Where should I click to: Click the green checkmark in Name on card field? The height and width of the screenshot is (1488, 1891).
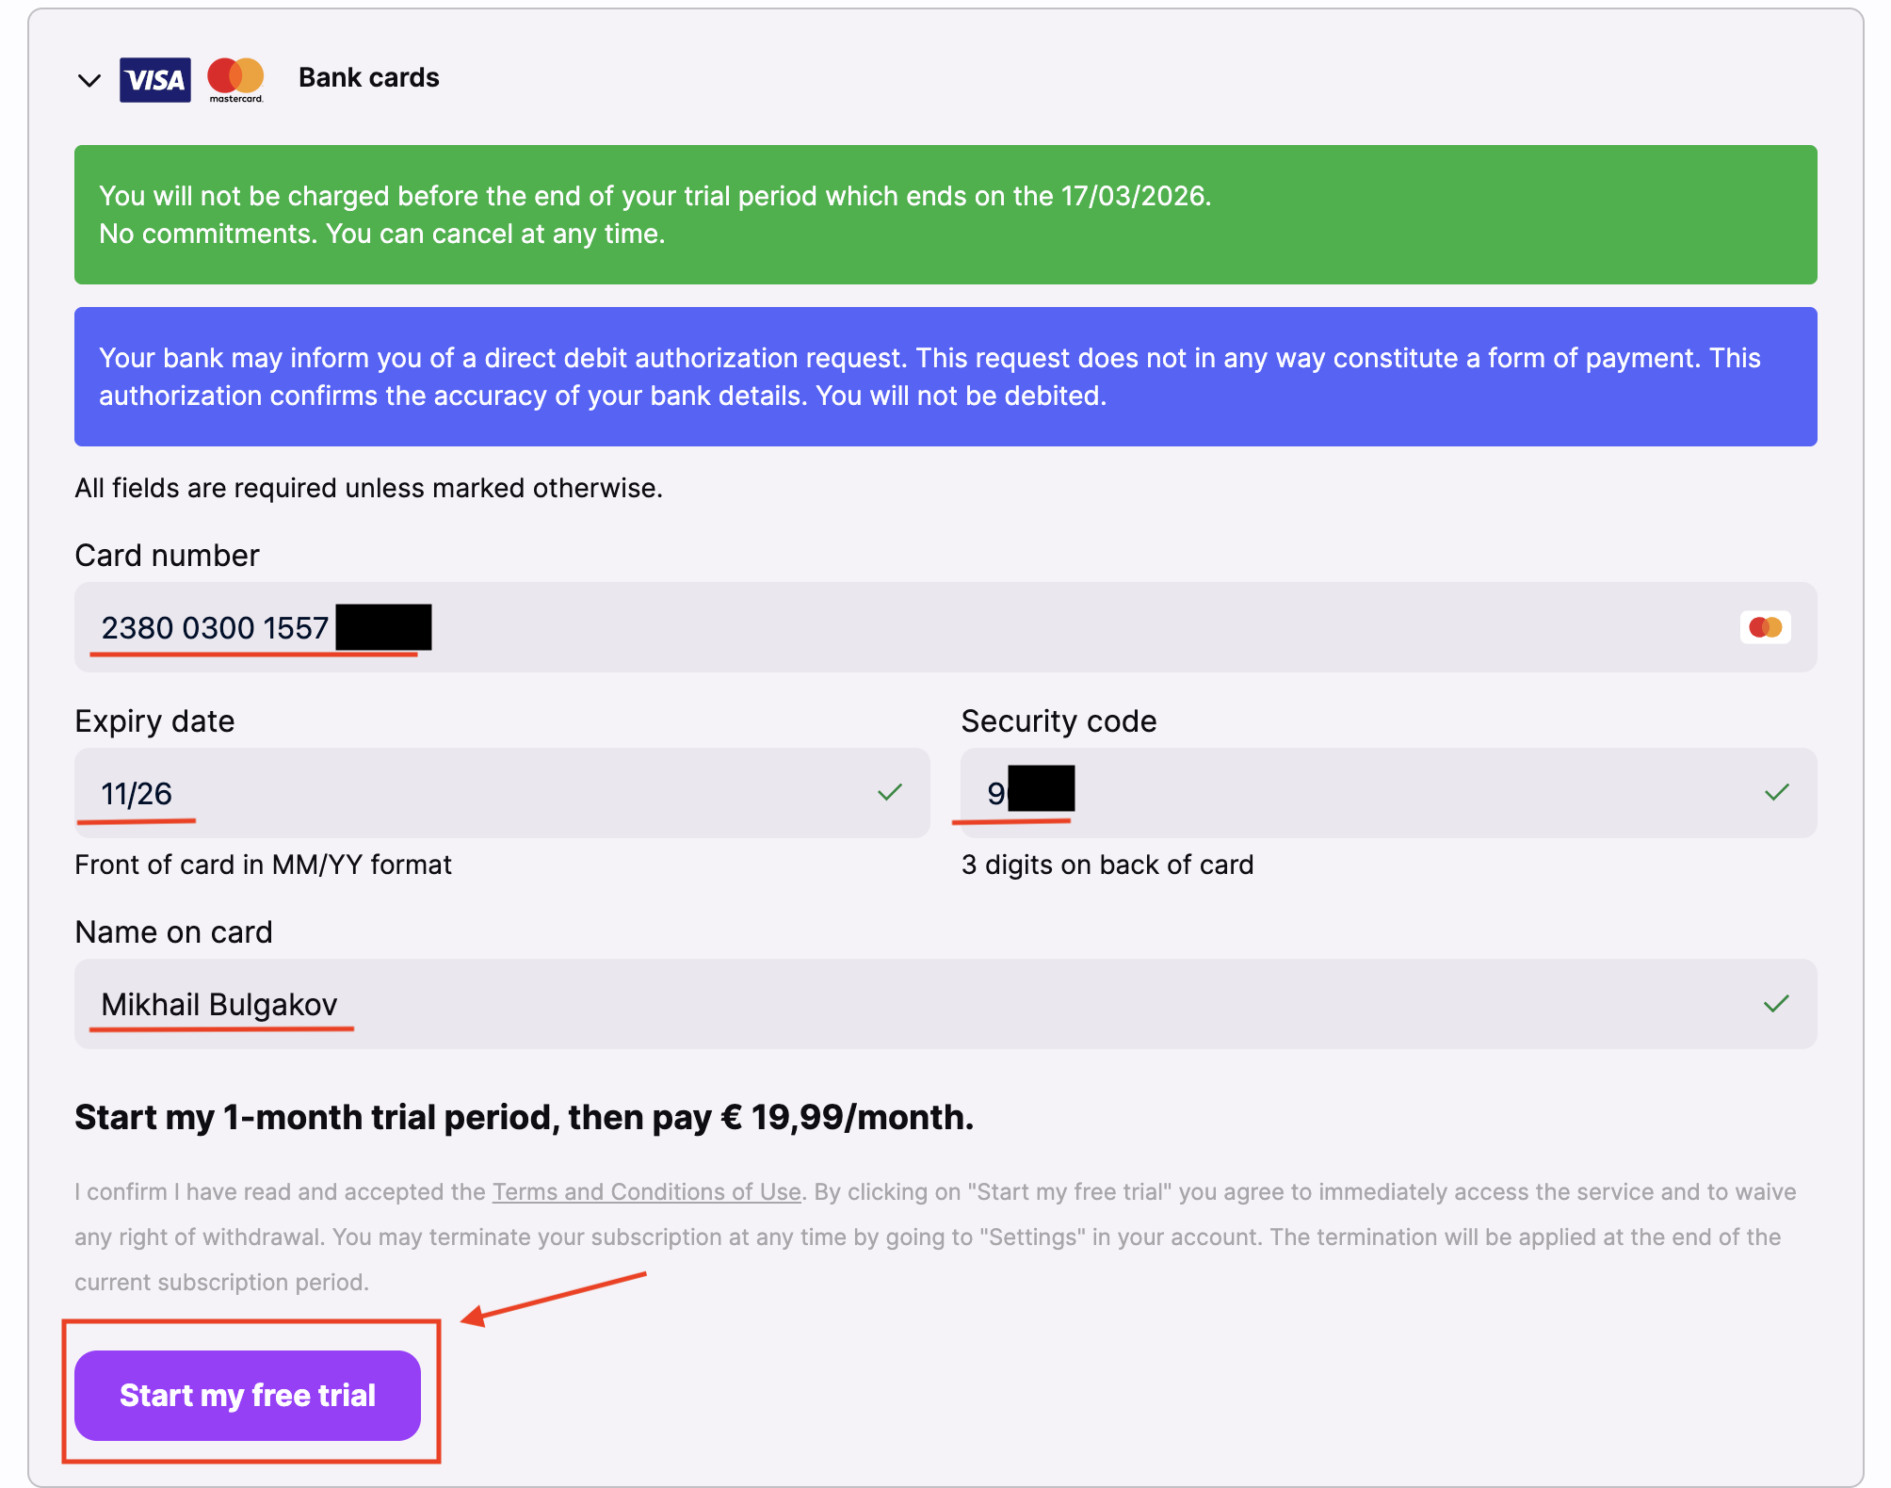pos(1775,1004)
